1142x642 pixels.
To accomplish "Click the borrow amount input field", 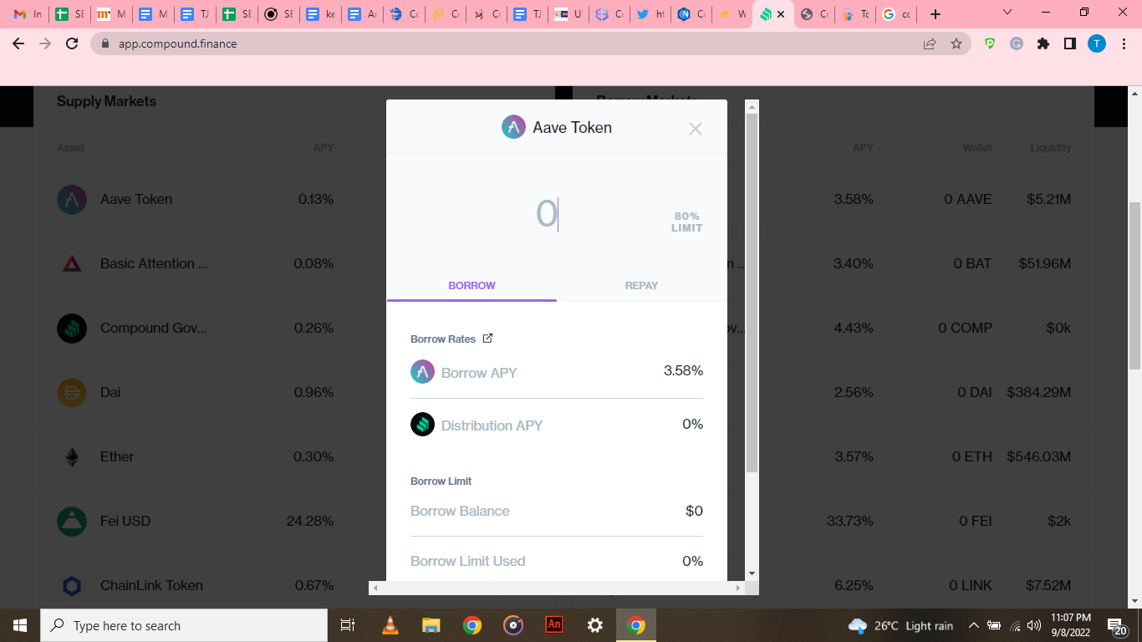I will (x=547, y=214).
